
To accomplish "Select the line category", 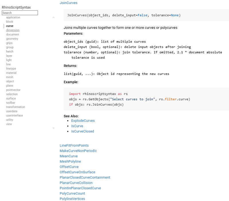I will coord(8,64).
